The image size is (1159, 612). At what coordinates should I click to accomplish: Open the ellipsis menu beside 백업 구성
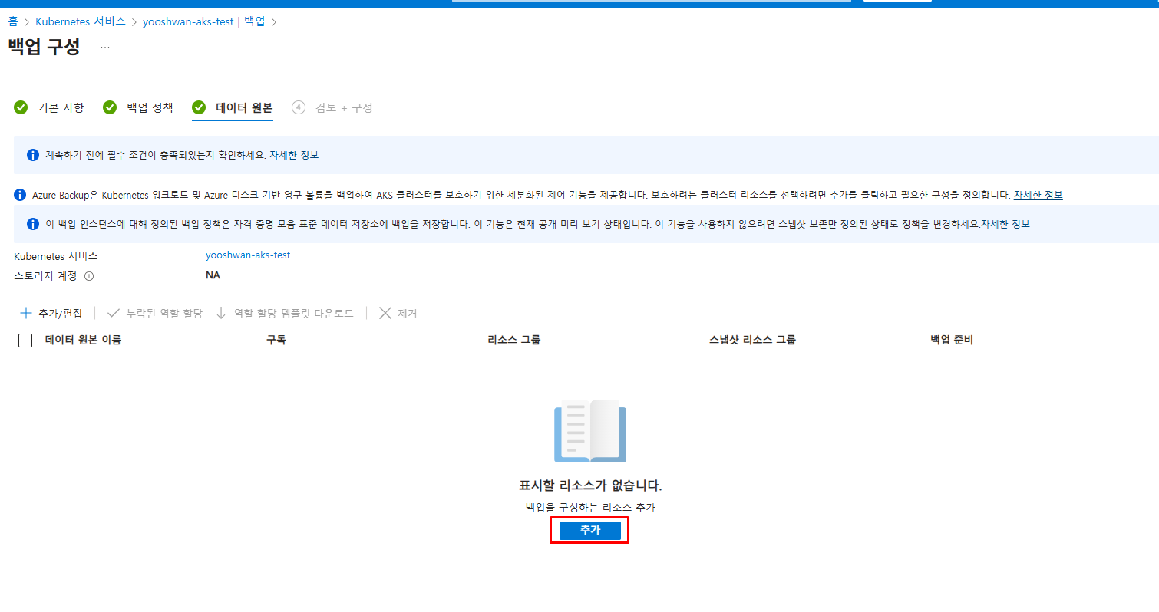click(x=105, y=48)
